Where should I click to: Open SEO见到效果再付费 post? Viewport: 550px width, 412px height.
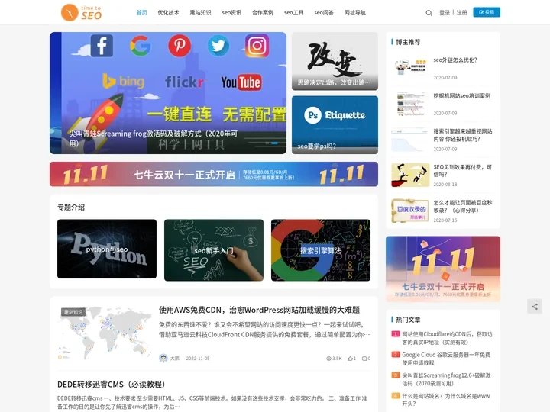[x=463, y=171]
